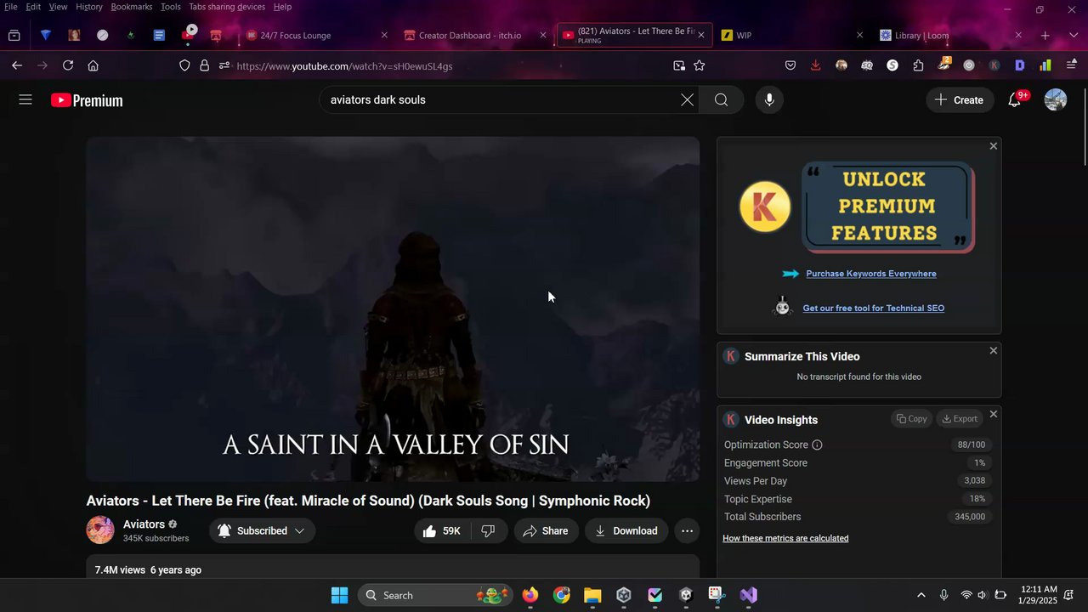Open the Tools menu

(171, 7)
